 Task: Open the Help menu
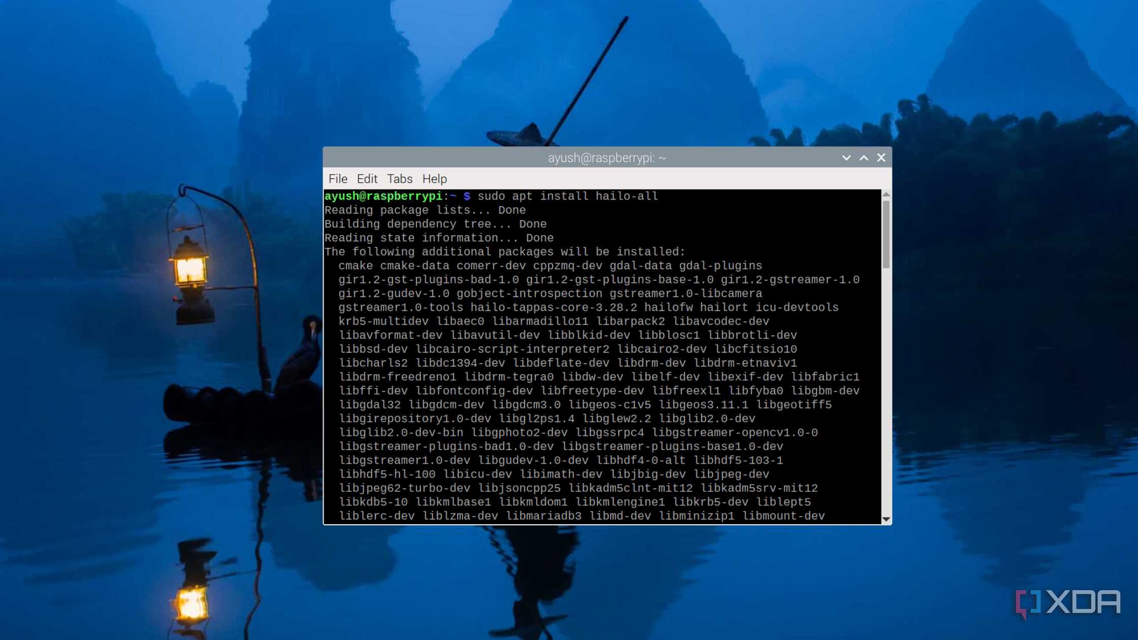pos(434,179)
